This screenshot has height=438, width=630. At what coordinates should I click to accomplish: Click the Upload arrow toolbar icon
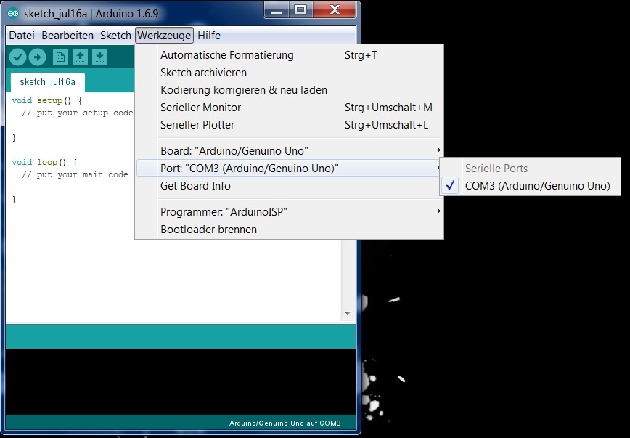pos(37,57)
